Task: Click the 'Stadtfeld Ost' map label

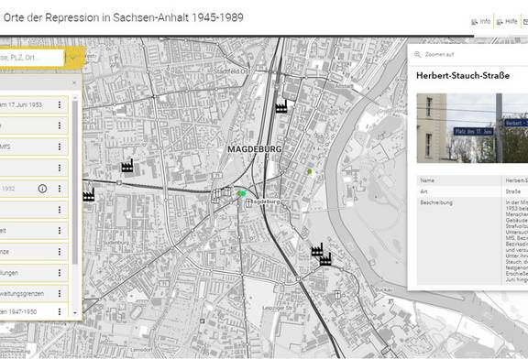Action: (232, 71)
